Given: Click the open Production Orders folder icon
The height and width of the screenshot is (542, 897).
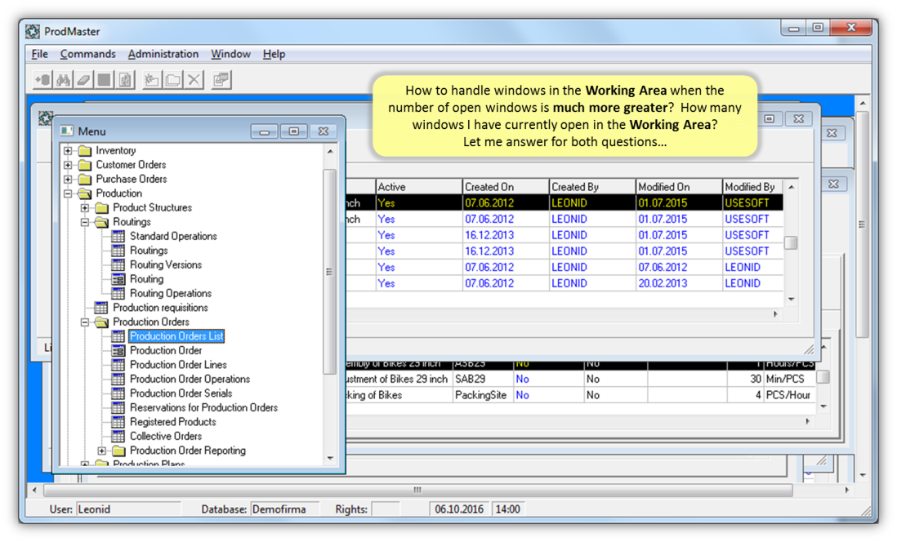Looking at the screenshot, I should point(102,322).
